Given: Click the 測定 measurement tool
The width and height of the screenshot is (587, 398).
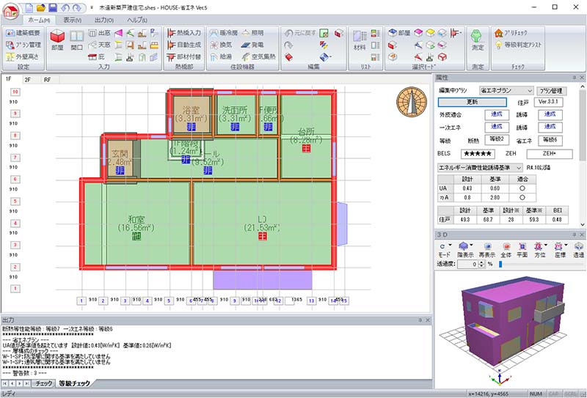Looking at the screenshot, I should coord(477,43).
